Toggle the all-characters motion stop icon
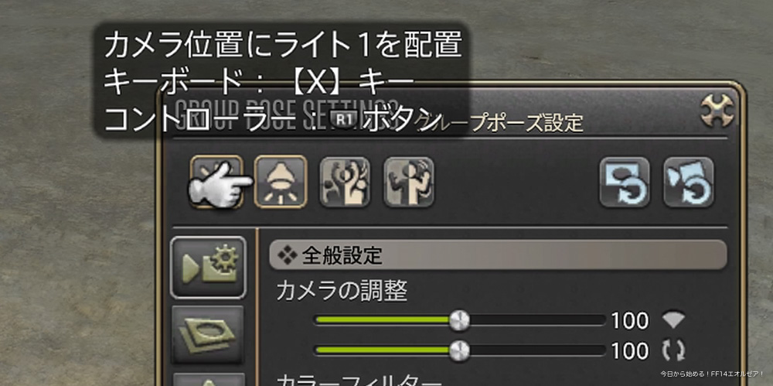Screen dimensions: 773x386 coord(345,182)
